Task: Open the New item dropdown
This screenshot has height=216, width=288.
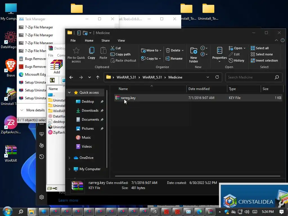Action: coord(204,48)
